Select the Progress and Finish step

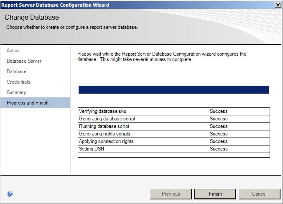pyautogui.click(x=35, y=103)
